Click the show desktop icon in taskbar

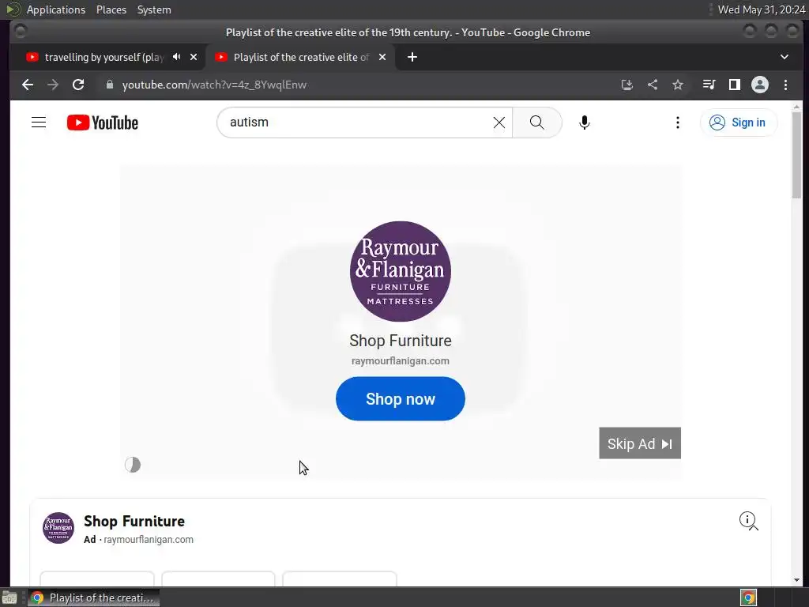9,598
